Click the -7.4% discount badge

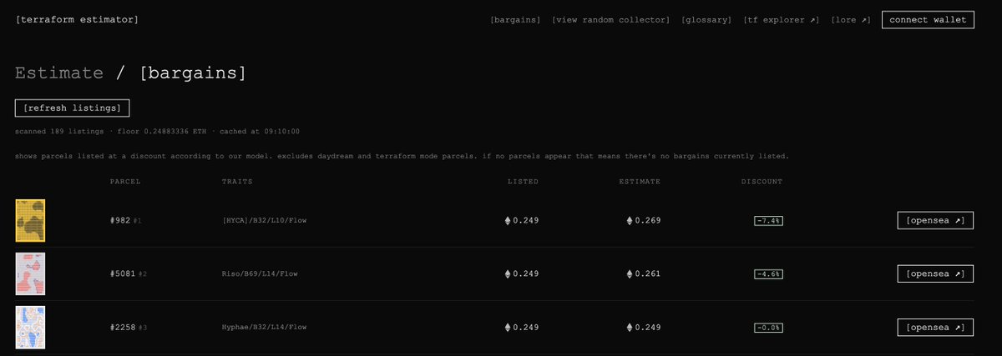point(768,221)
